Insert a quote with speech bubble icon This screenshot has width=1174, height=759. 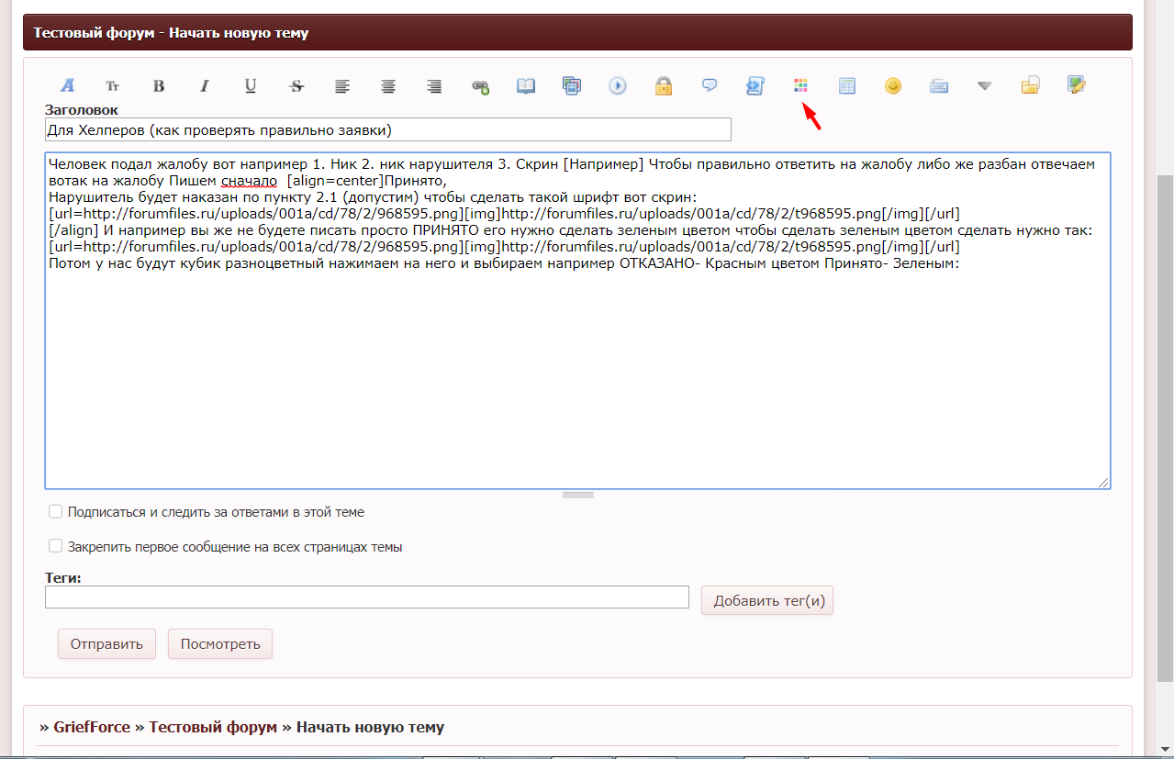710,86
